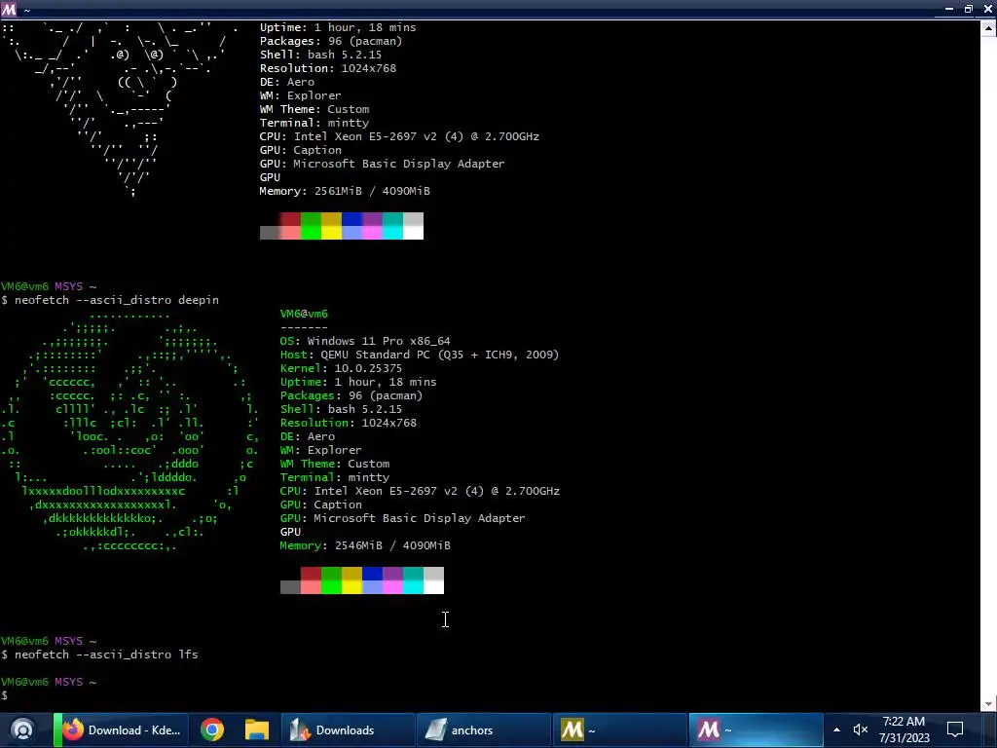The height and width of the screenshot is (748, 997).
Task: Open the mintty title bar icon menu
Action: tap(9, 10)
